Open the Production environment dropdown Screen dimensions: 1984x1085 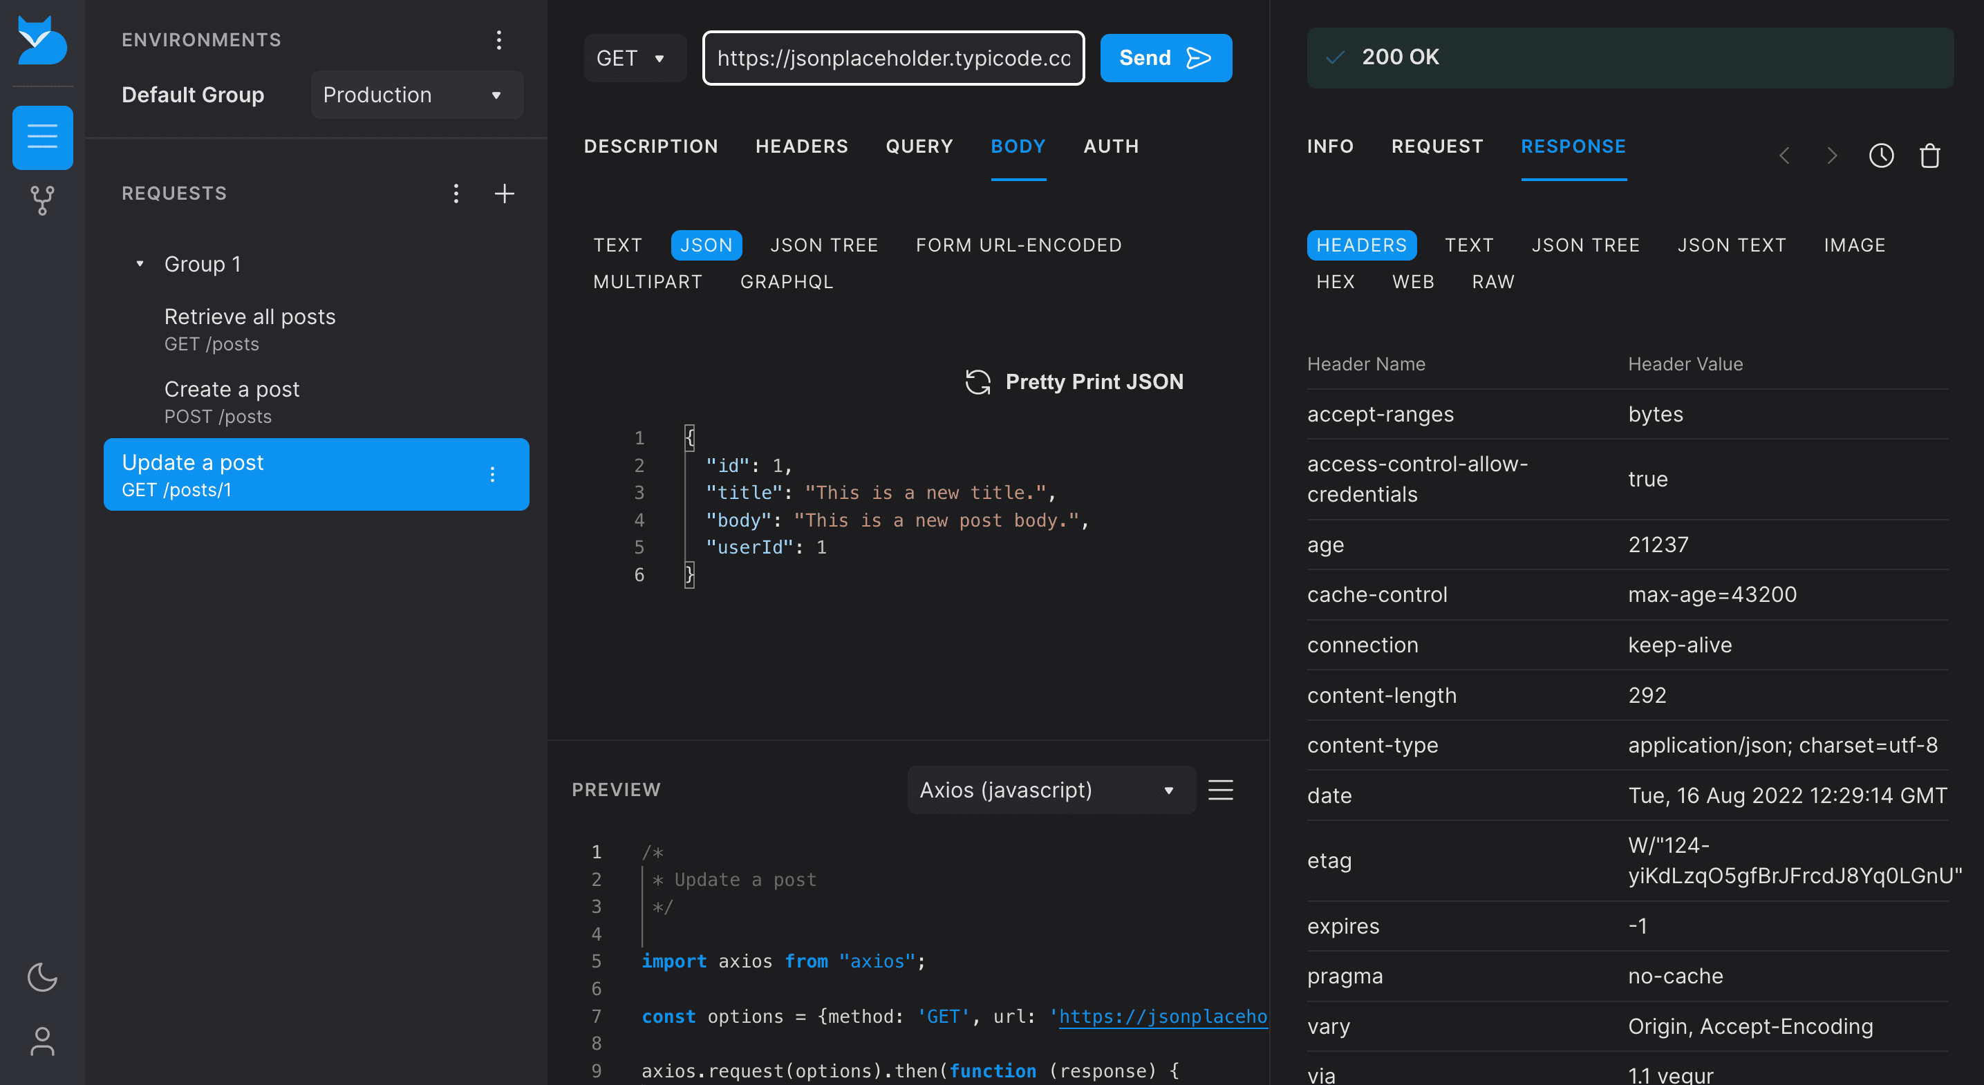417,95
